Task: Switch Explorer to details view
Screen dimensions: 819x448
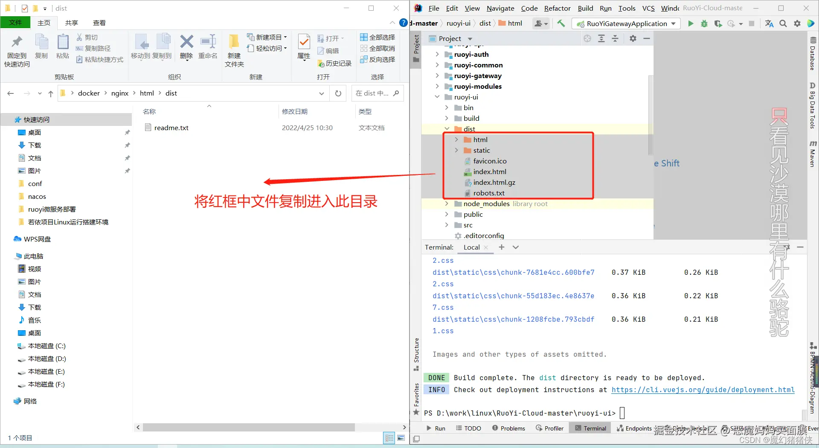Action: pos(389,438)
